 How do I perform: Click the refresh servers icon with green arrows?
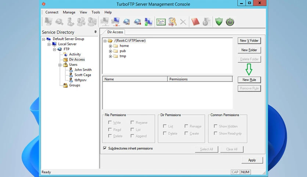click(x=148, y=22)
